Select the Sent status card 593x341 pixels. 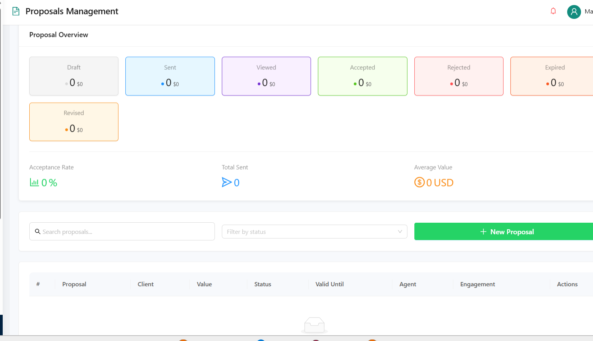(170, 76)
